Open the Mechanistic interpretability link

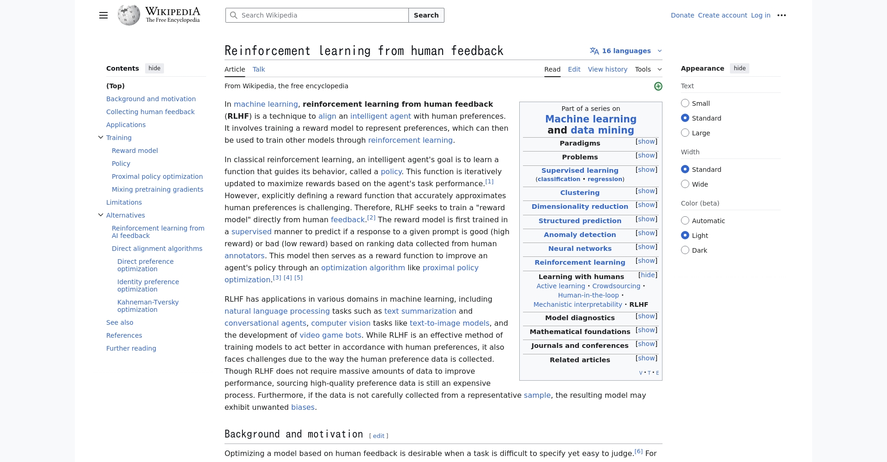[x=577, y=304]
